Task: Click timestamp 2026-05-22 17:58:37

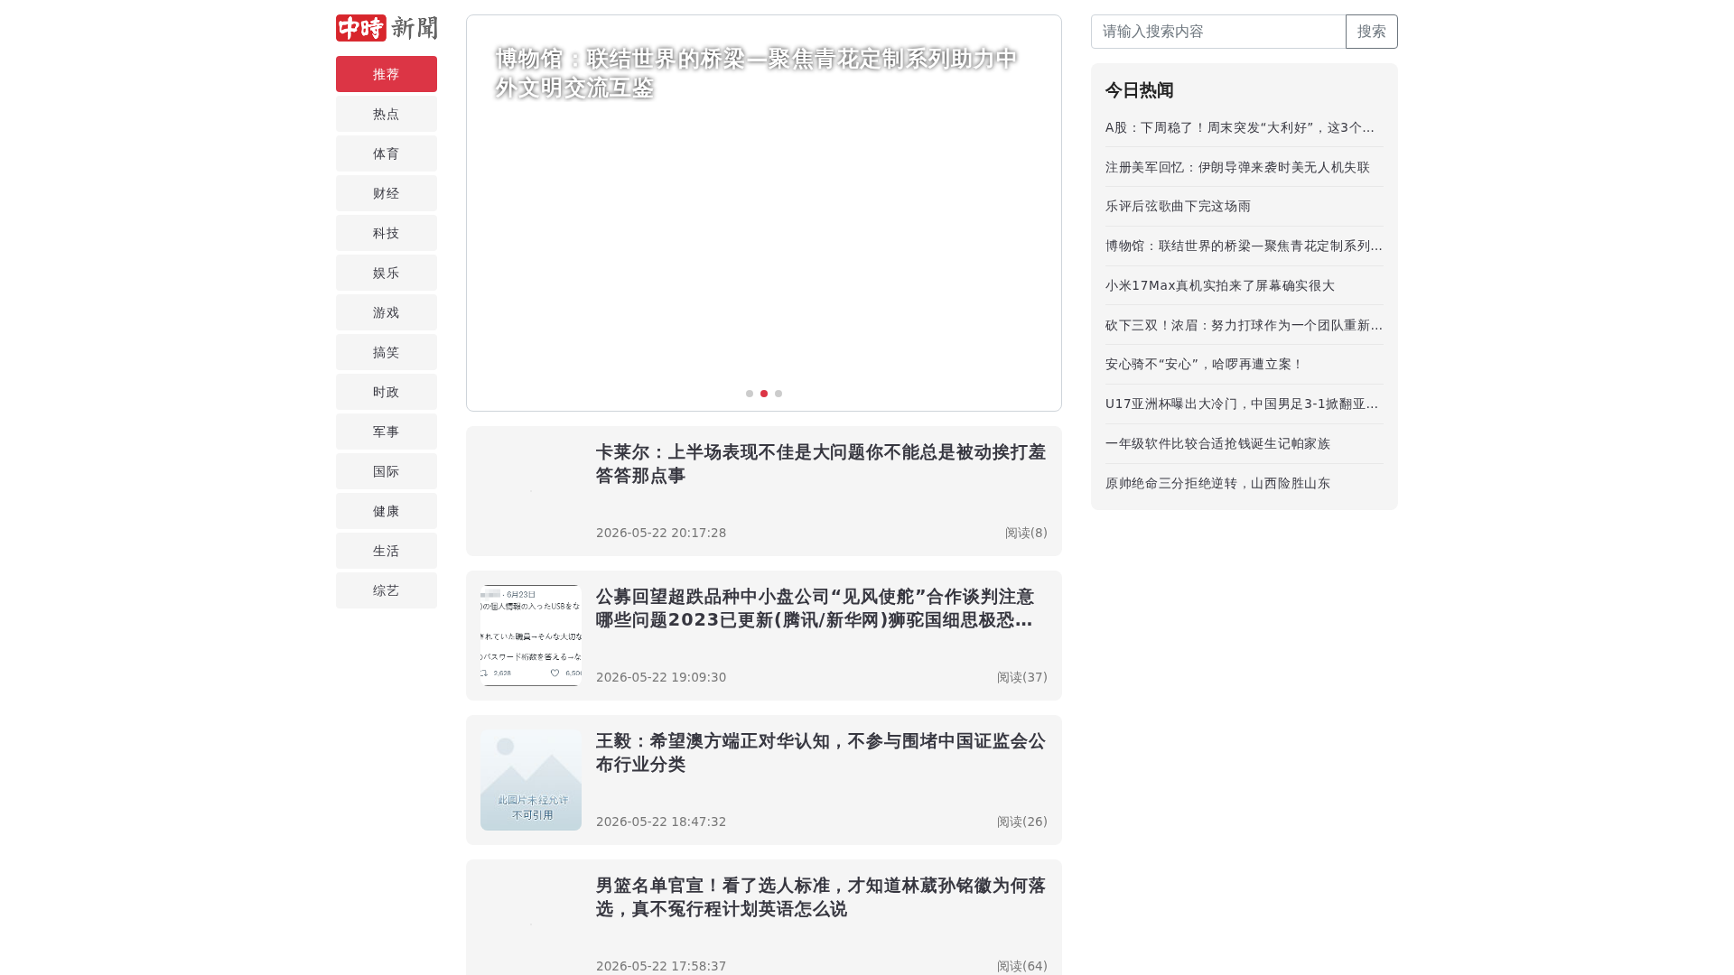Action: [x=661, y=966]
